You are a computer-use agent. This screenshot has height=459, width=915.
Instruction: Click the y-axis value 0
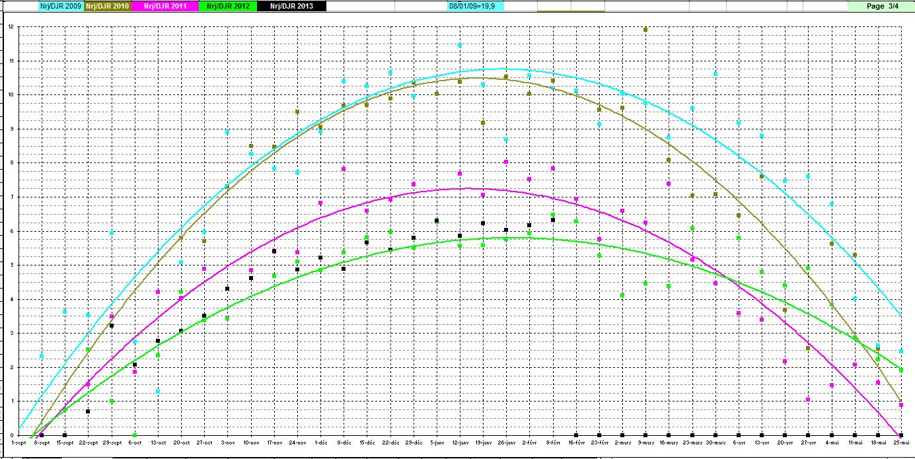(11, 436)
